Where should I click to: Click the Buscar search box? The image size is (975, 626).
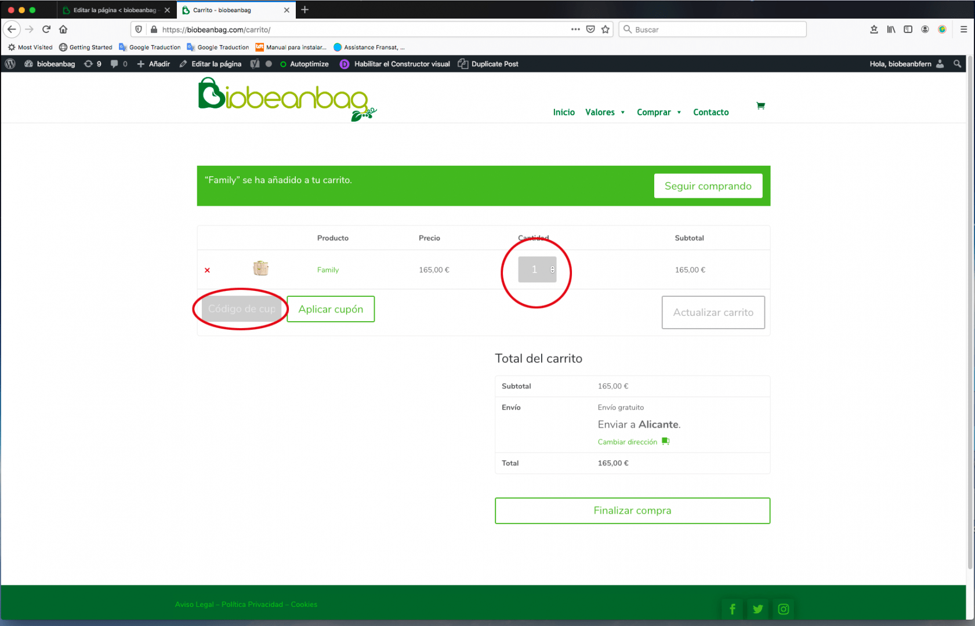712,29
